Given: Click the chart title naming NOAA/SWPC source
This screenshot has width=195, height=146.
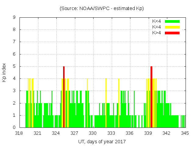Looking at the screenshot, I should click(x=102, y=9).
